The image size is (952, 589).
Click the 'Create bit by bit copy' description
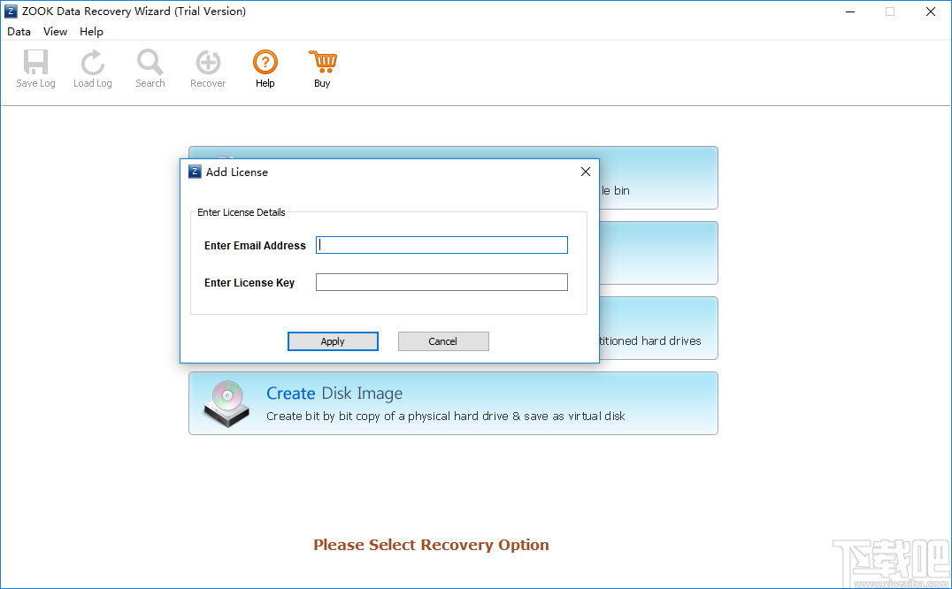click(x=446, y=417)
